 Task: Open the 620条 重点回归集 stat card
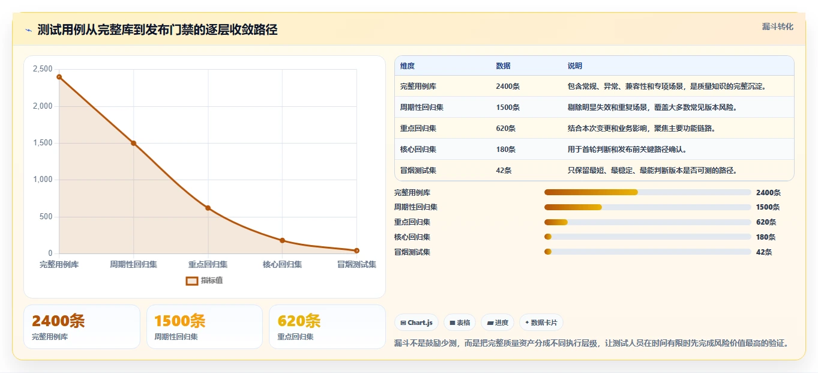(327, 327)
